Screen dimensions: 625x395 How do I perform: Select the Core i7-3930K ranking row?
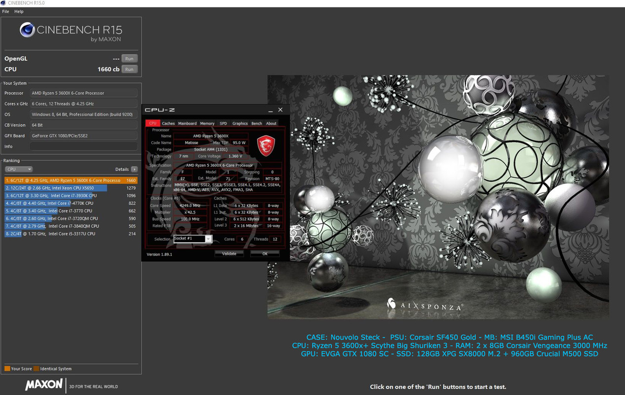[71, 196]
